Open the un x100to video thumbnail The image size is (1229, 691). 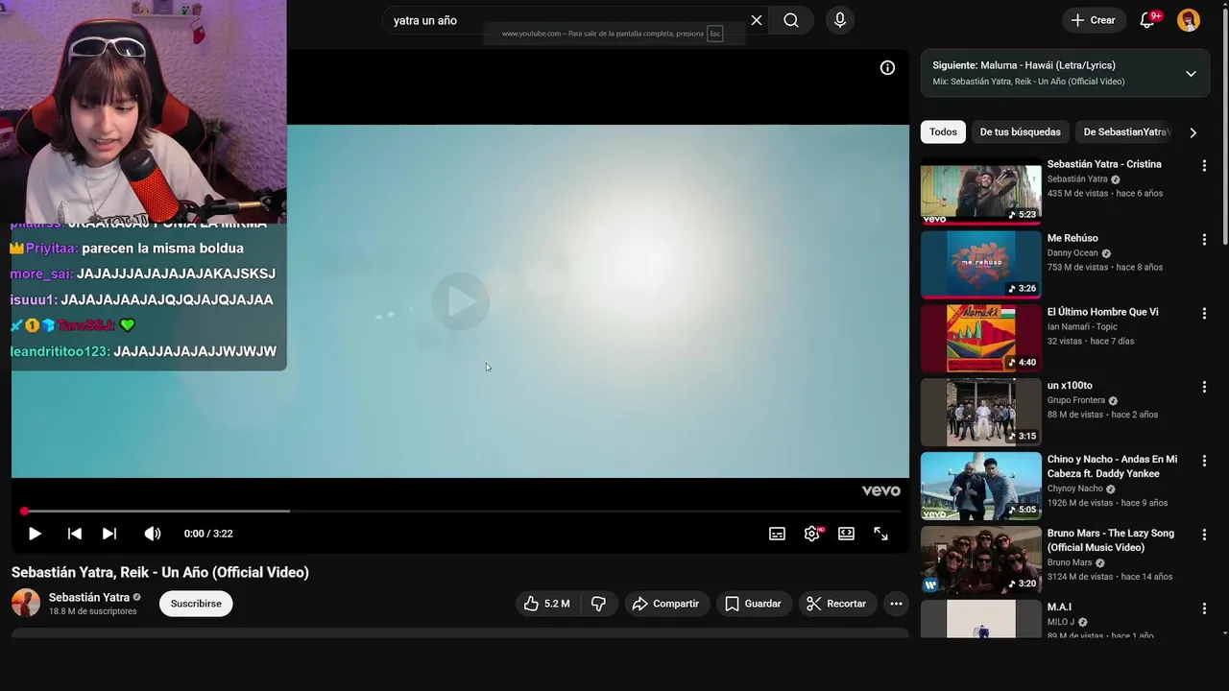(980, 413)
